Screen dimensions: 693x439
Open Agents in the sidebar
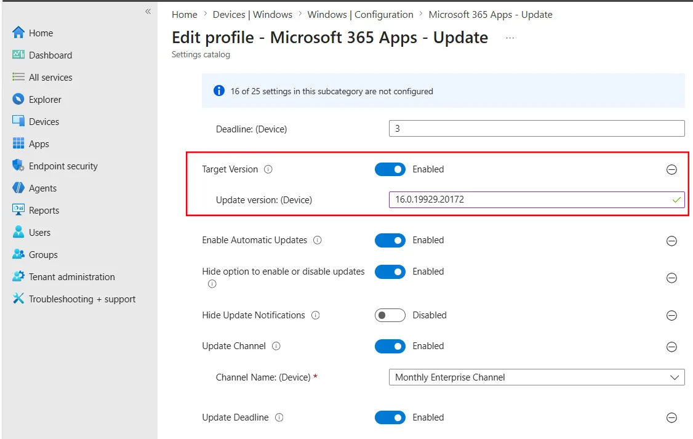coord(42,188)
